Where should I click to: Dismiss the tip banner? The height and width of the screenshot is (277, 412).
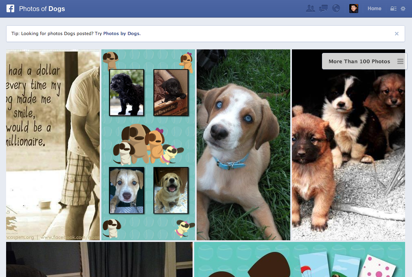(397, 33)
